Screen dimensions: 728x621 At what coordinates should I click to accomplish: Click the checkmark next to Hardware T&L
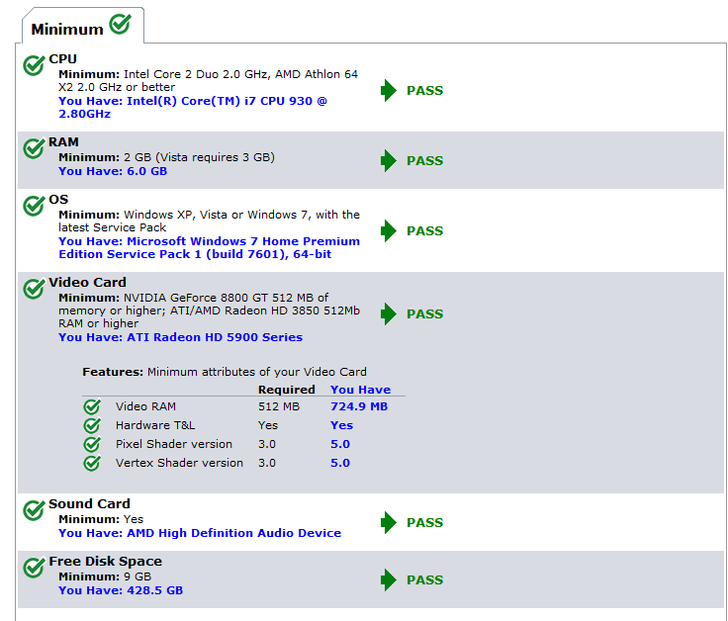[x=92, y=425]
